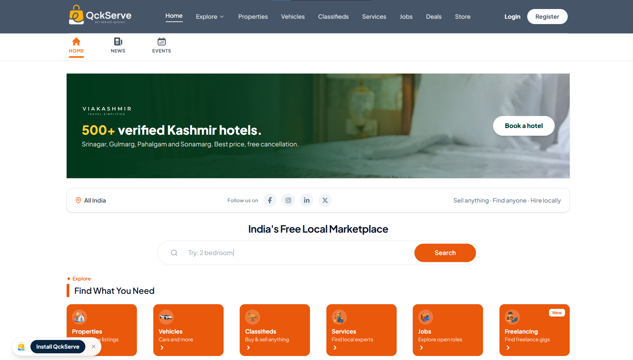Dismiss the Install QckServe prompt
The height and width of the screenshot is (360, 633).
pyautogui.click(x=94, y=347)
